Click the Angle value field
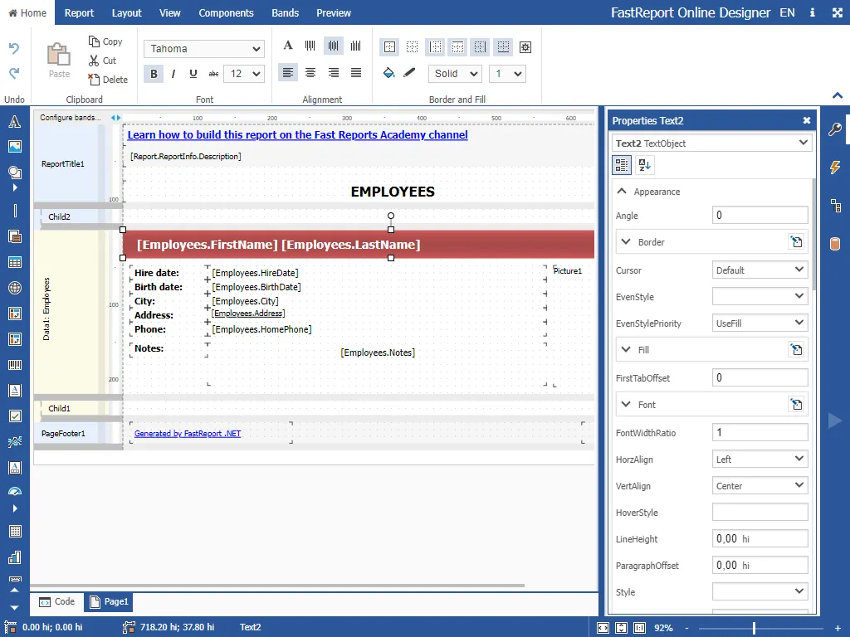The height and width of the screenshot is (637, 850). click(760, 216)
